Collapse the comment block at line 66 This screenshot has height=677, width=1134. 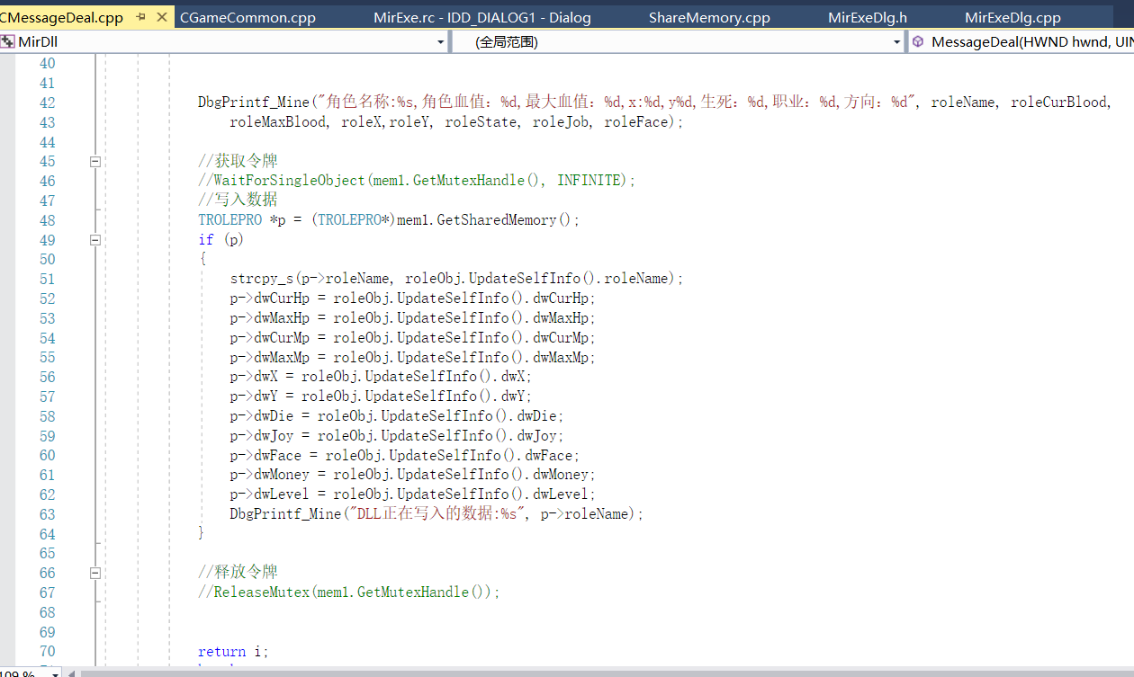(x=94, y=573)
